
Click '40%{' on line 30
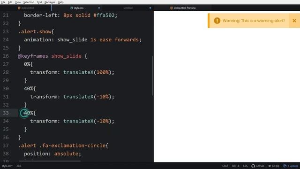click(30, 89)
